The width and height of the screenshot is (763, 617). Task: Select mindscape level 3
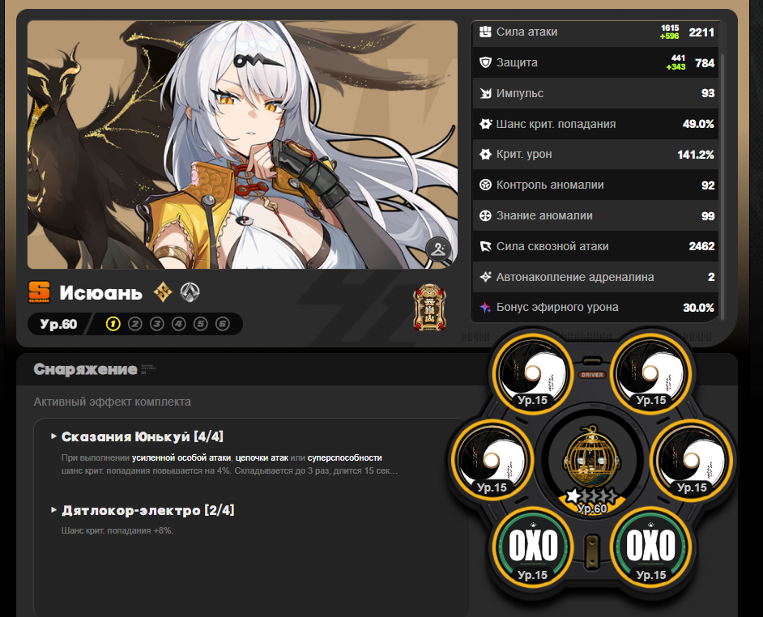pyautogui.click(x=156, y=324)
